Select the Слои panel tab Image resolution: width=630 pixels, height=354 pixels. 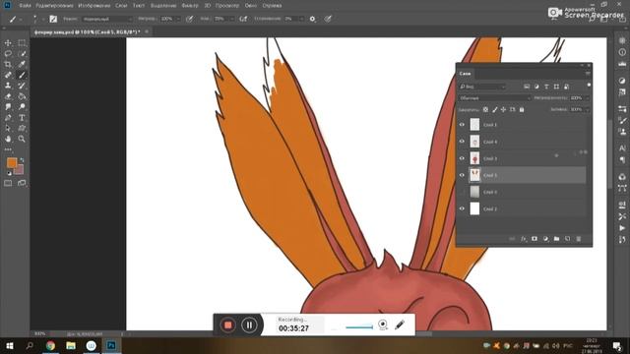tap(465, 74)
